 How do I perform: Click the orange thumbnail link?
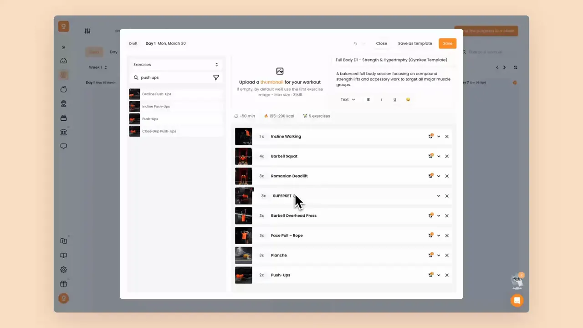point(272,82)
